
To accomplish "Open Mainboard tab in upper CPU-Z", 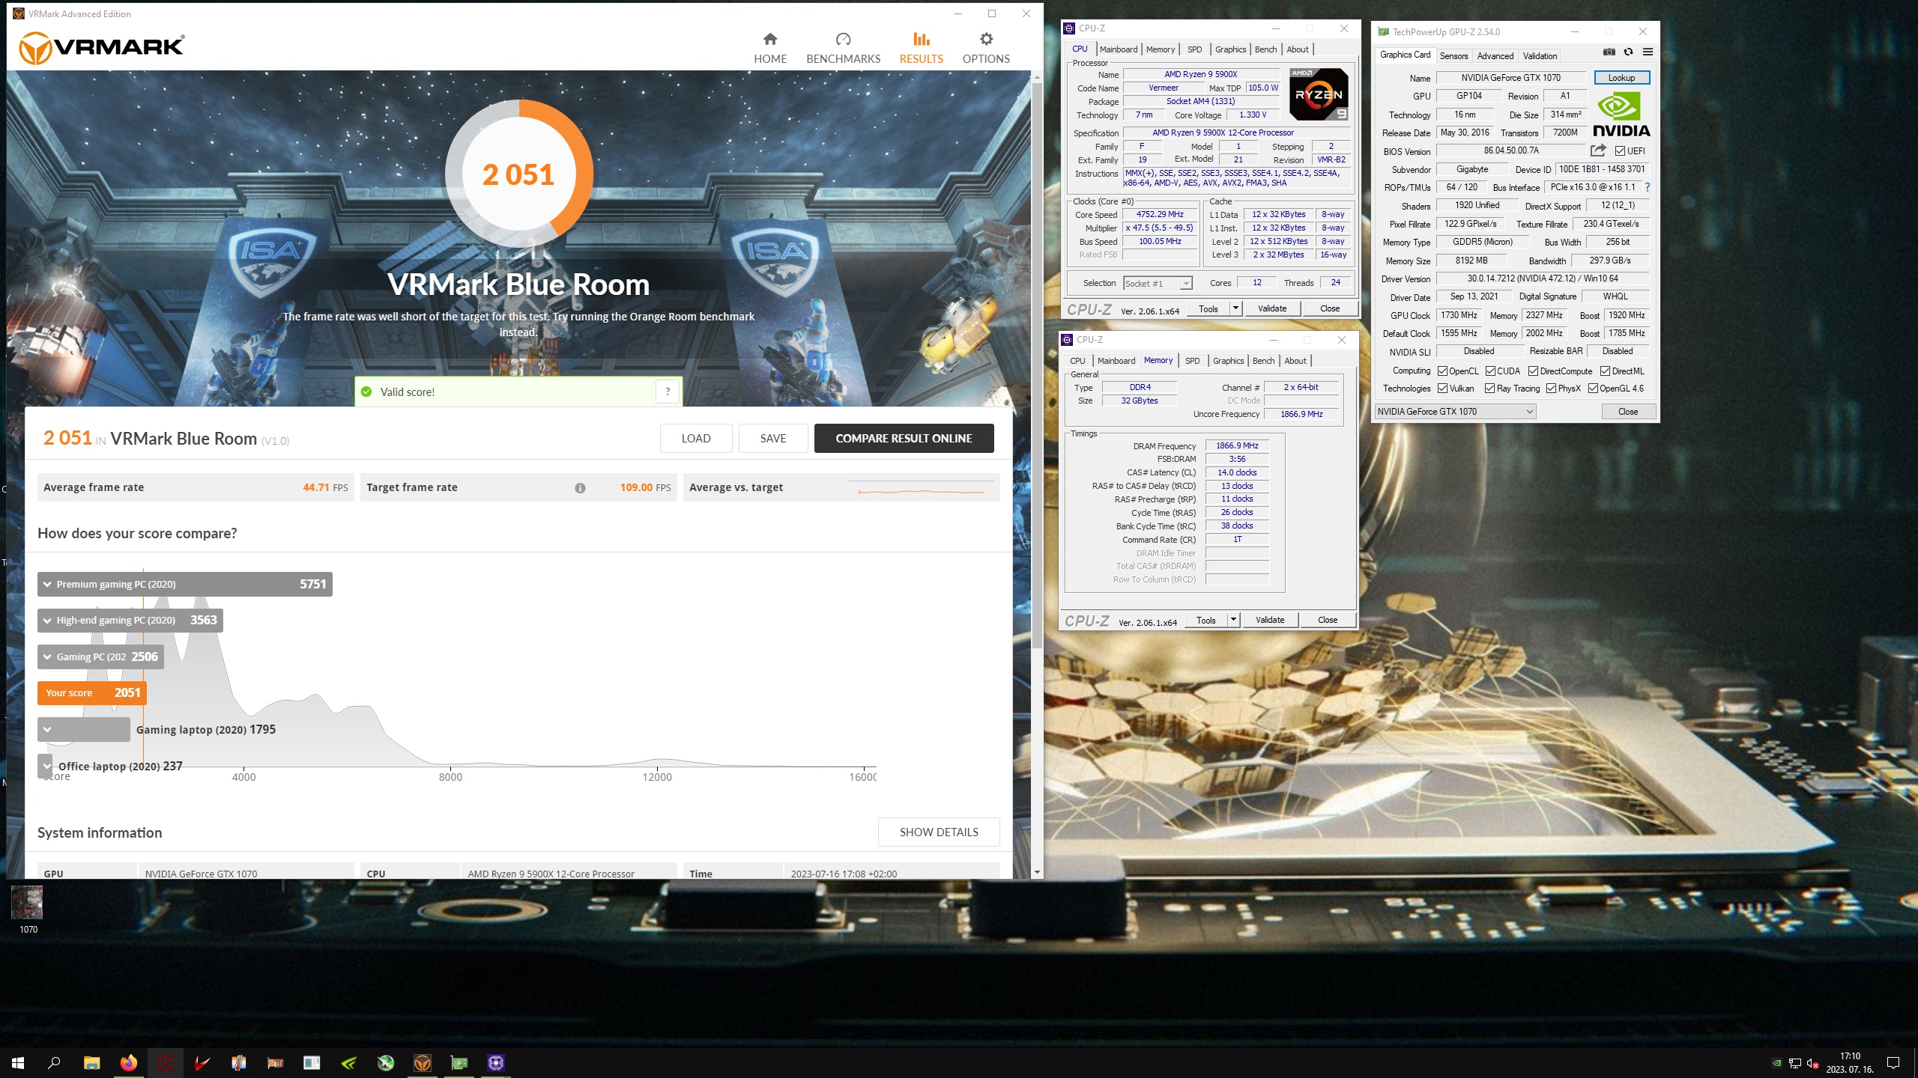I will click(x=1118, y=49).
